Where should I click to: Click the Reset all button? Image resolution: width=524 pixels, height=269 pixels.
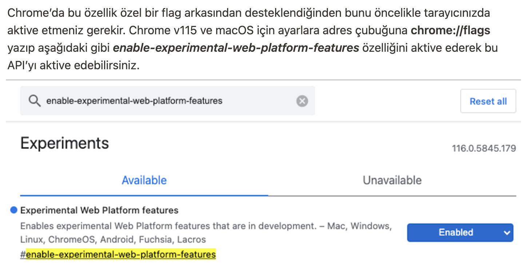click(488, 101)
